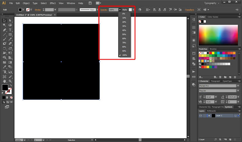
Task: Set None fill mode below swatches
Action: point(11,98)
